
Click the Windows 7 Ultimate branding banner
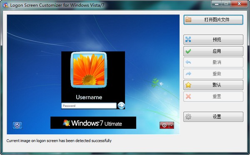93,123
